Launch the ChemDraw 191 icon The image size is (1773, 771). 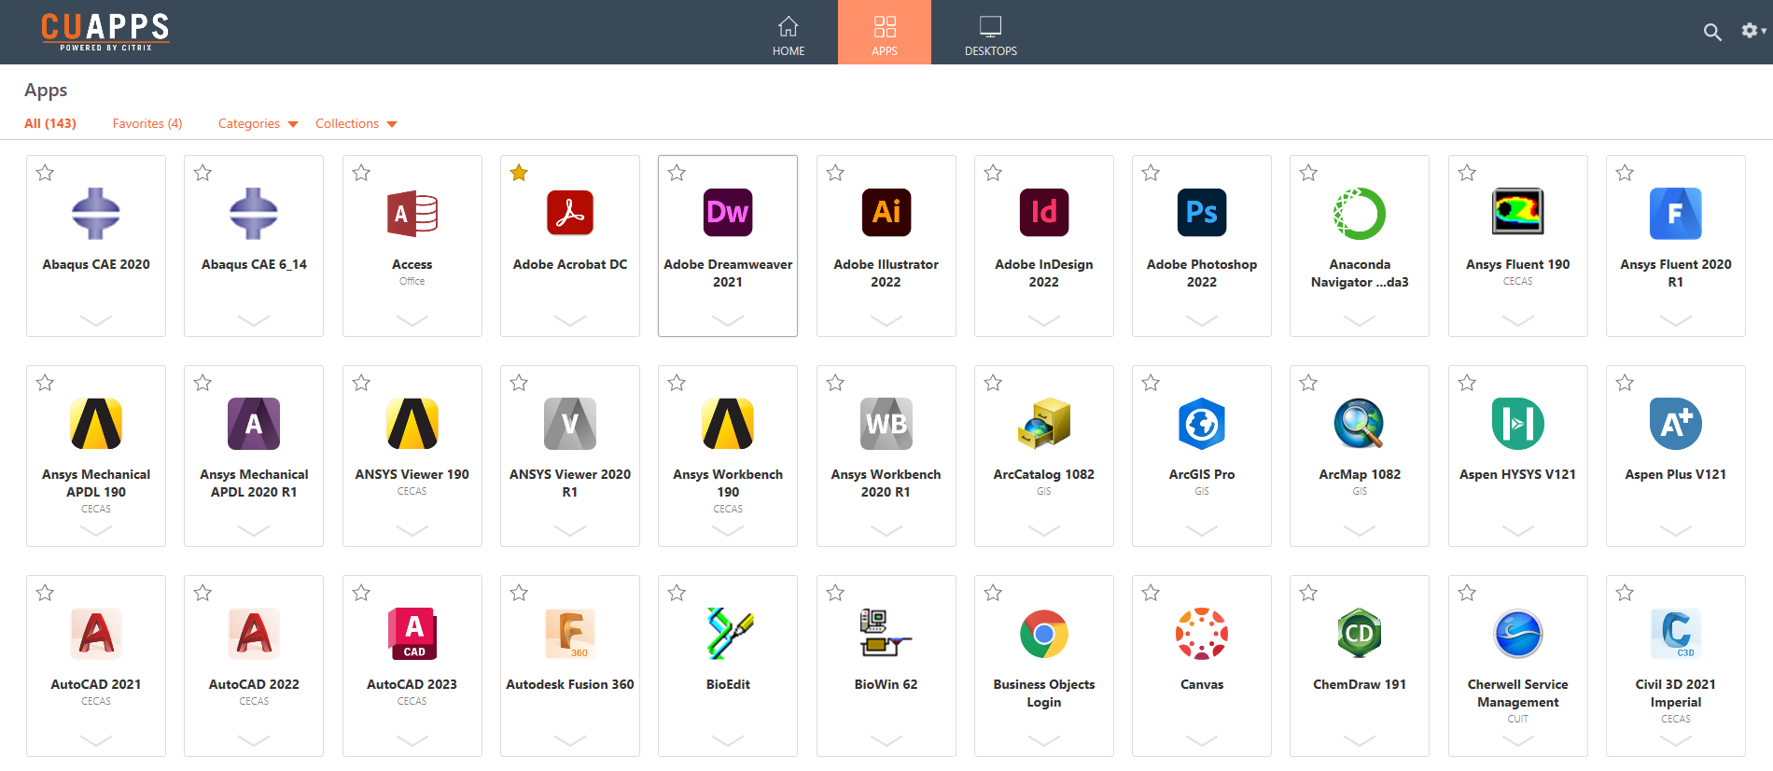pos(1360,633)
